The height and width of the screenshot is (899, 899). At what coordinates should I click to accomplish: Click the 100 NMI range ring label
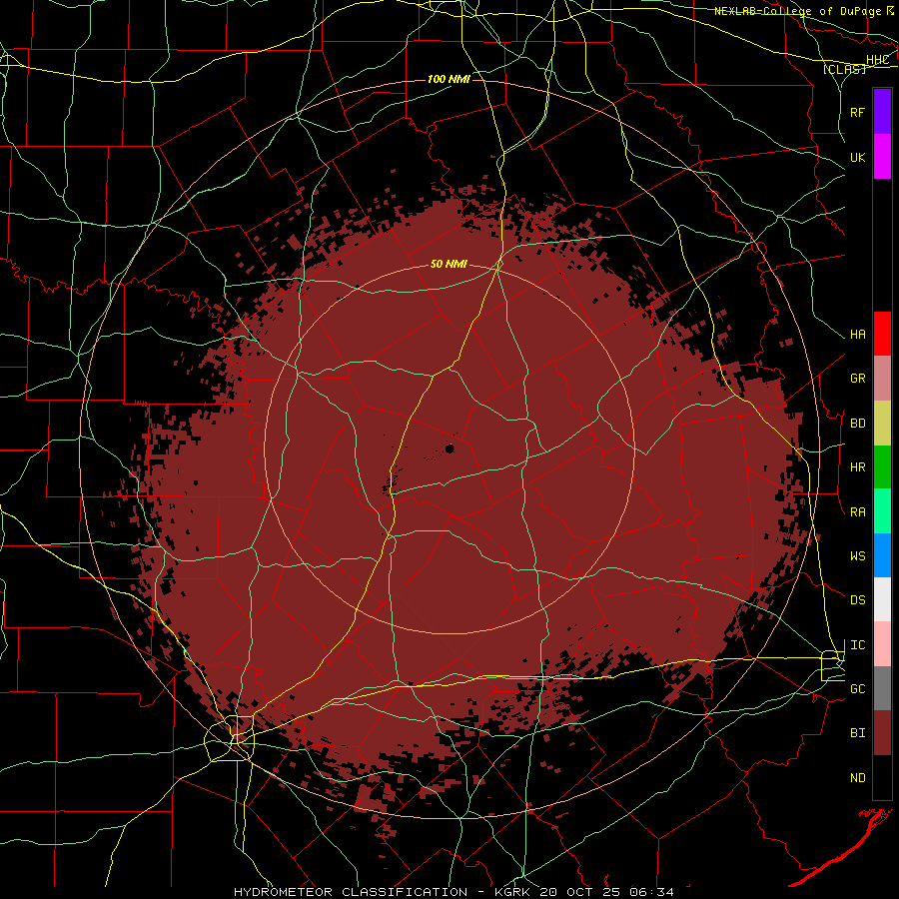(x=449, y=79)
